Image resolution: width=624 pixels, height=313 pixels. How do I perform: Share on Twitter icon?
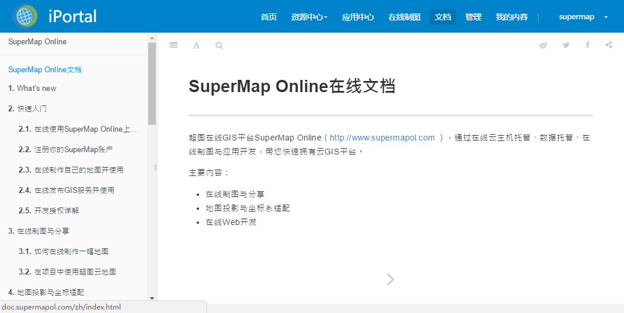click(566, 45)
